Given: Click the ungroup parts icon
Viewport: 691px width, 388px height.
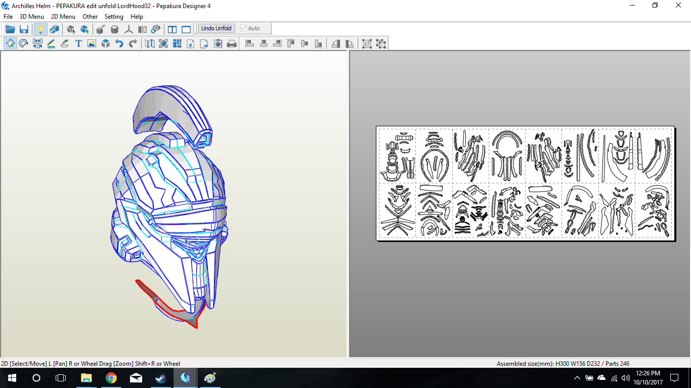Looking at the screenshot, I should (381, 43).
